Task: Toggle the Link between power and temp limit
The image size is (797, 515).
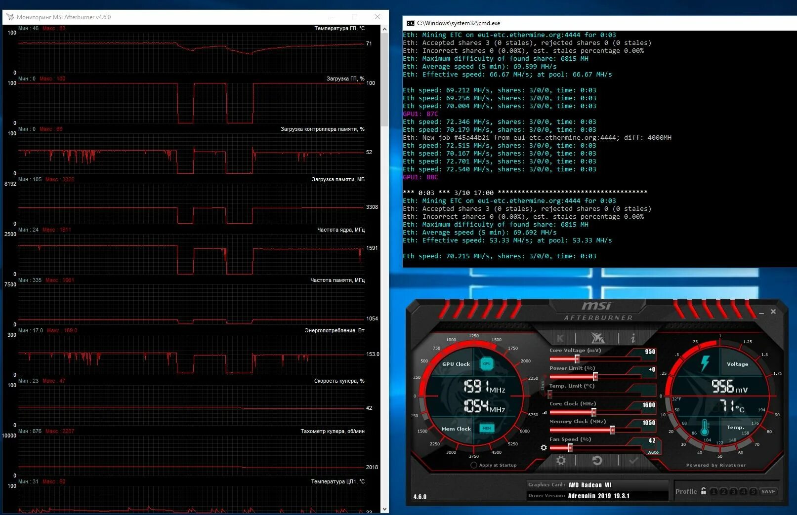Action: pos(543,385)
